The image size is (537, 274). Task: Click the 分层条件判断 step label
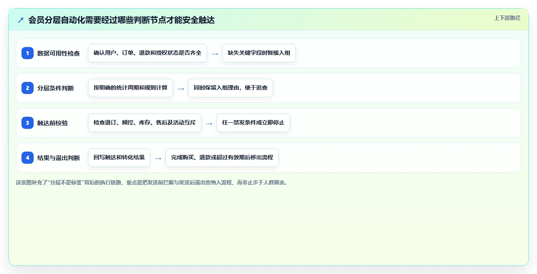56,88
